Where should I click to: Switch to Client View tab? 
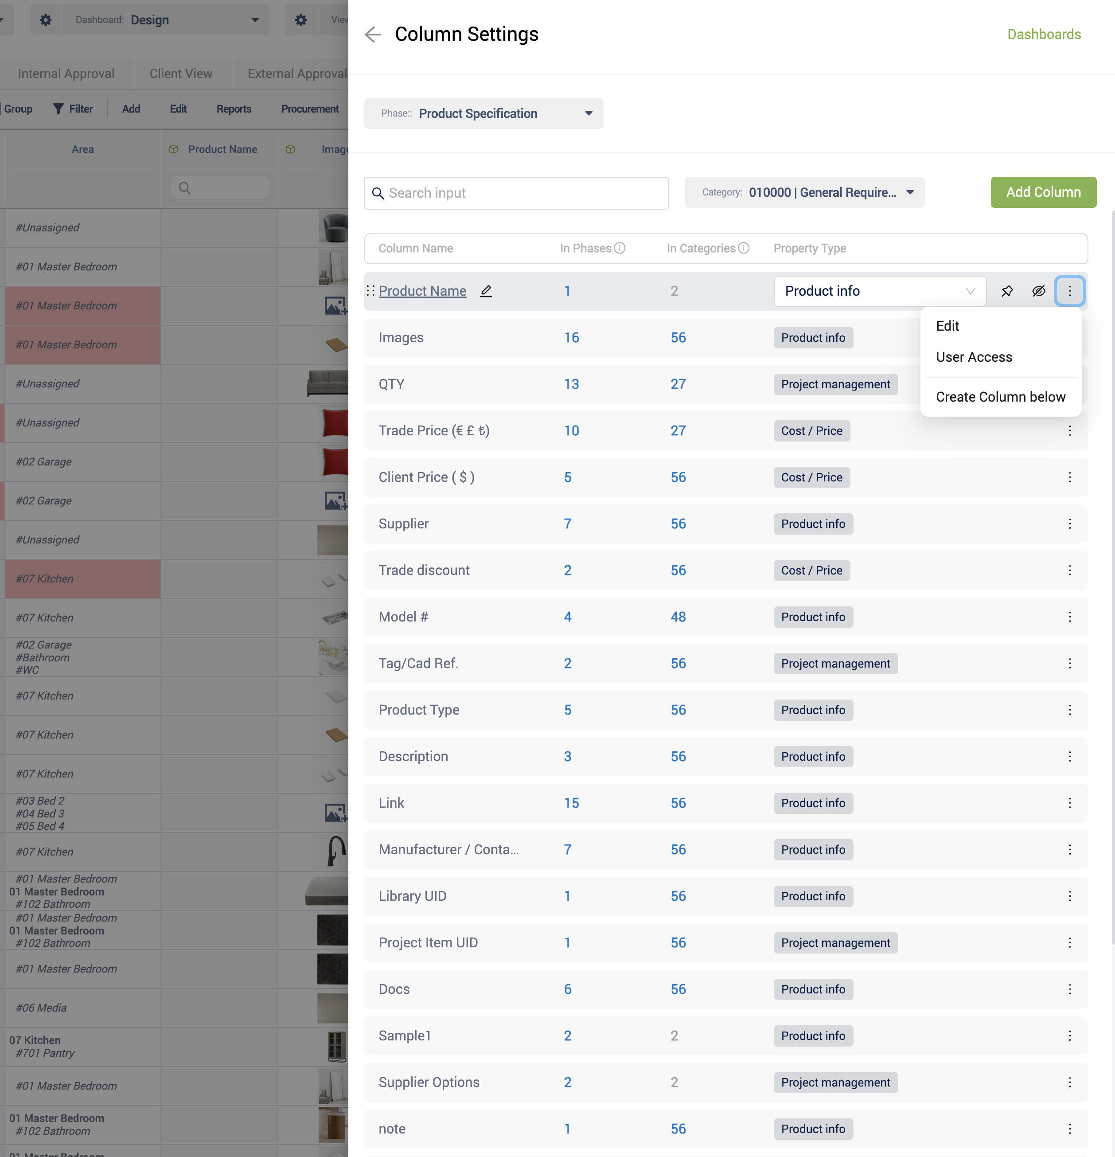pyautogui.click(x=181, y=74)
